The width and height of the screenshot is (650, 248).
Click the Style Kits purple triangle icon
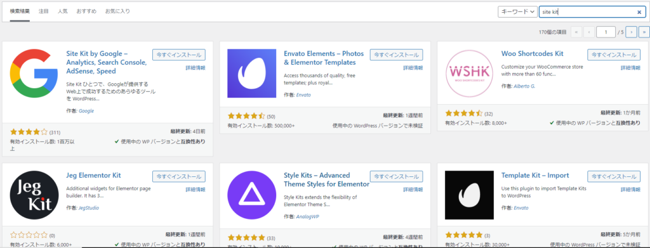(251, 195)
